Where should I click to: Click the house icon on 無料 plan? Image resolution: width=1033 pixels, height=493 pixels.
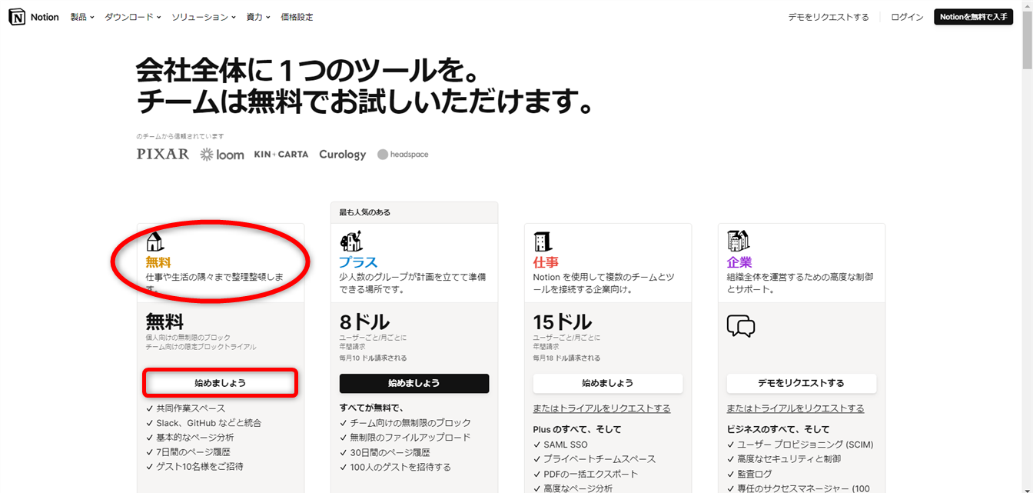(x=154, y=242)
